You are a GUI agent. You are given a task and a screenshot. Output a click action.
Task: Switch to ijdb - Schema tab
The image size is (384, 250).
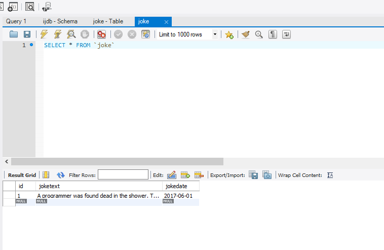point(60,21)
